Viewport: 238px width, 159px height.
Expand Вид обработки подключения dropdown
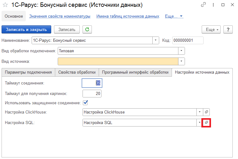[x=182, y=51]
